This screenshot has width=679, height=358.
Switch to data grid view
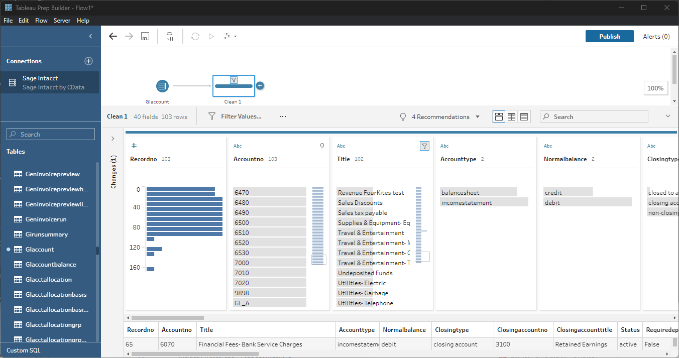(x=511, y=116)
